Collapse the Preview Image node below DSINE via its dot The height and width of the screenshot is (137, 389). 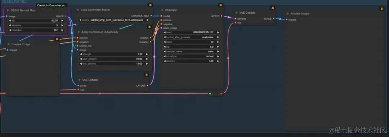click(x=8, y=44)
